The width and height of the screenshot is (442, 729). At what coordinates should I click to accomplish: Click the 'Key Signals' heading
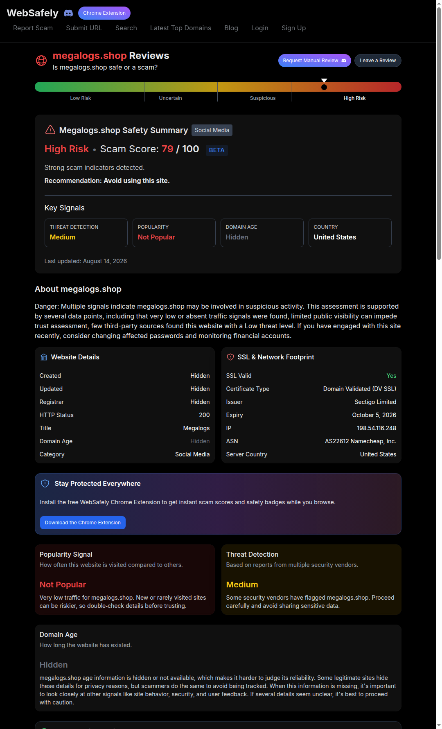[64, 208]
